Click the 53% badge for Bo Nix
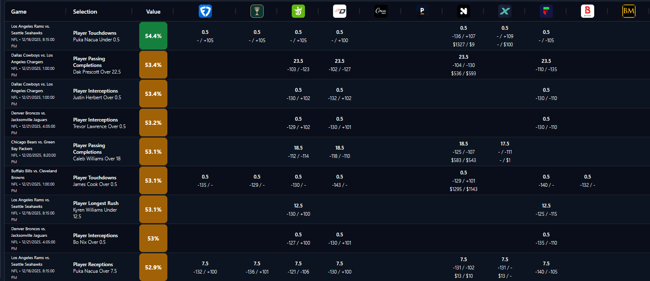Screen dimensions: 650x281 [x=153, y=238]
